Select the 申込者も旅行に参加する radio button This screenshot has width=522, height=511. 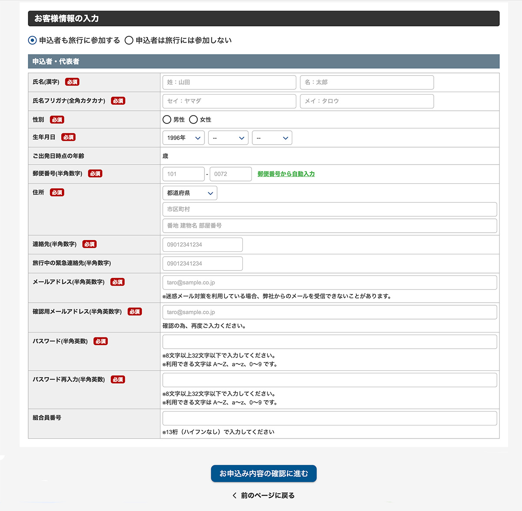point(32,40)
